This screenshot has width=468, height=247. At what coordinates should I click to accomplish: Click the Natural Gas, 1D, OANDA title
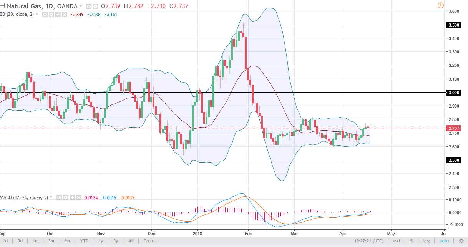(x=42, y=6)
